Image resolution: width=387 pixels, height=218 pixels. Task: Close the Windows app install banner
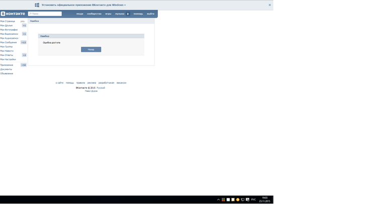point(269,5)
